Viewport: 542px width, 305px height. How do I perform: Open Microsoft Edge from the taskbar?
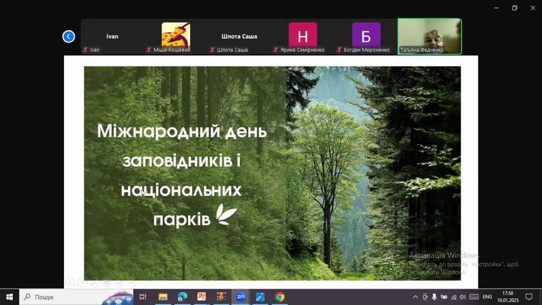(x=182, y=297)
